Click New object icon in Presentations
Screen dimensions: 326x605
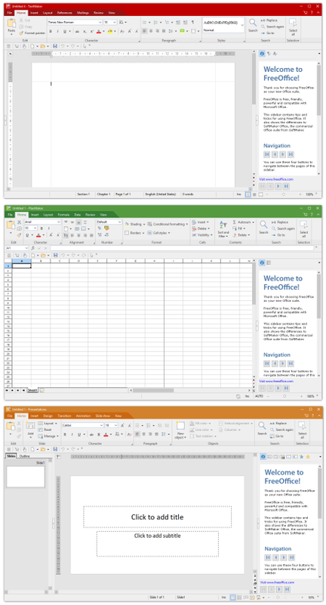[x=180, y=426]
